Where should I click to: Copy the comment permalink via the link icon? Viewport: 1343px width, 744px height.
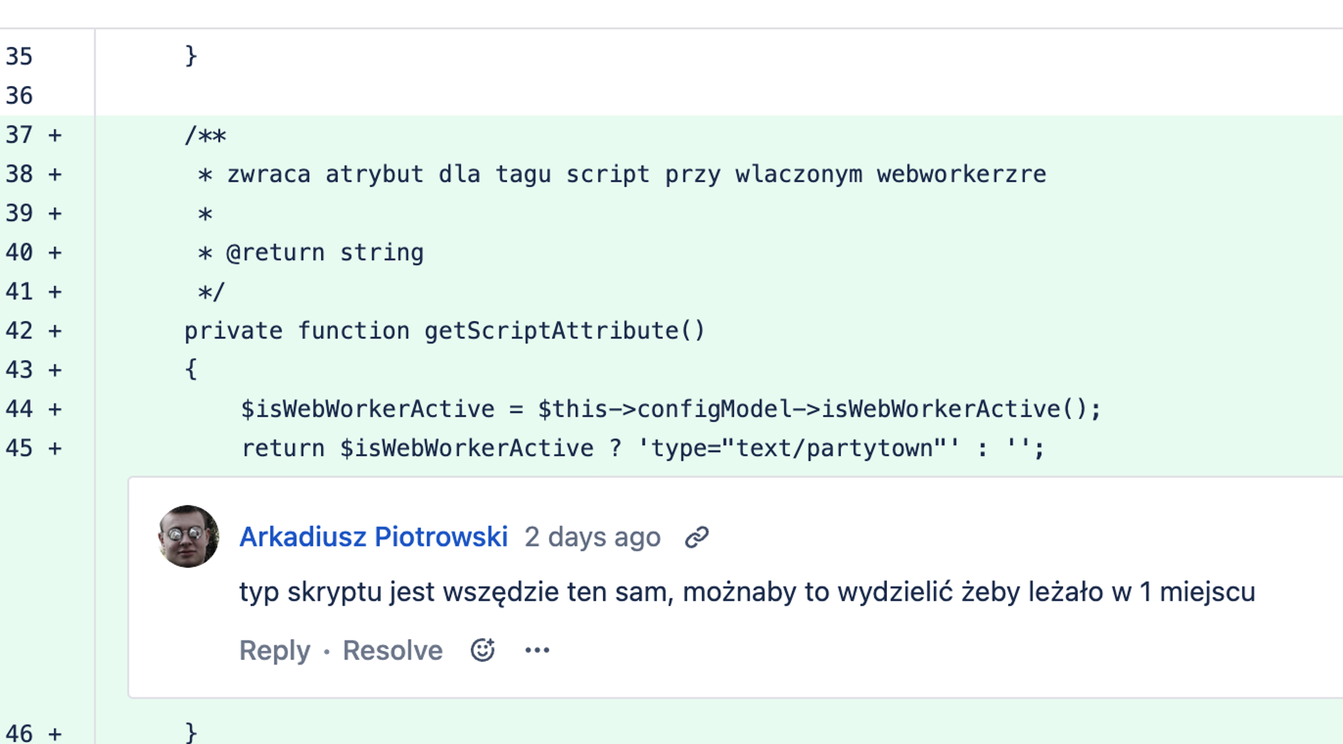tap(697, 537)
